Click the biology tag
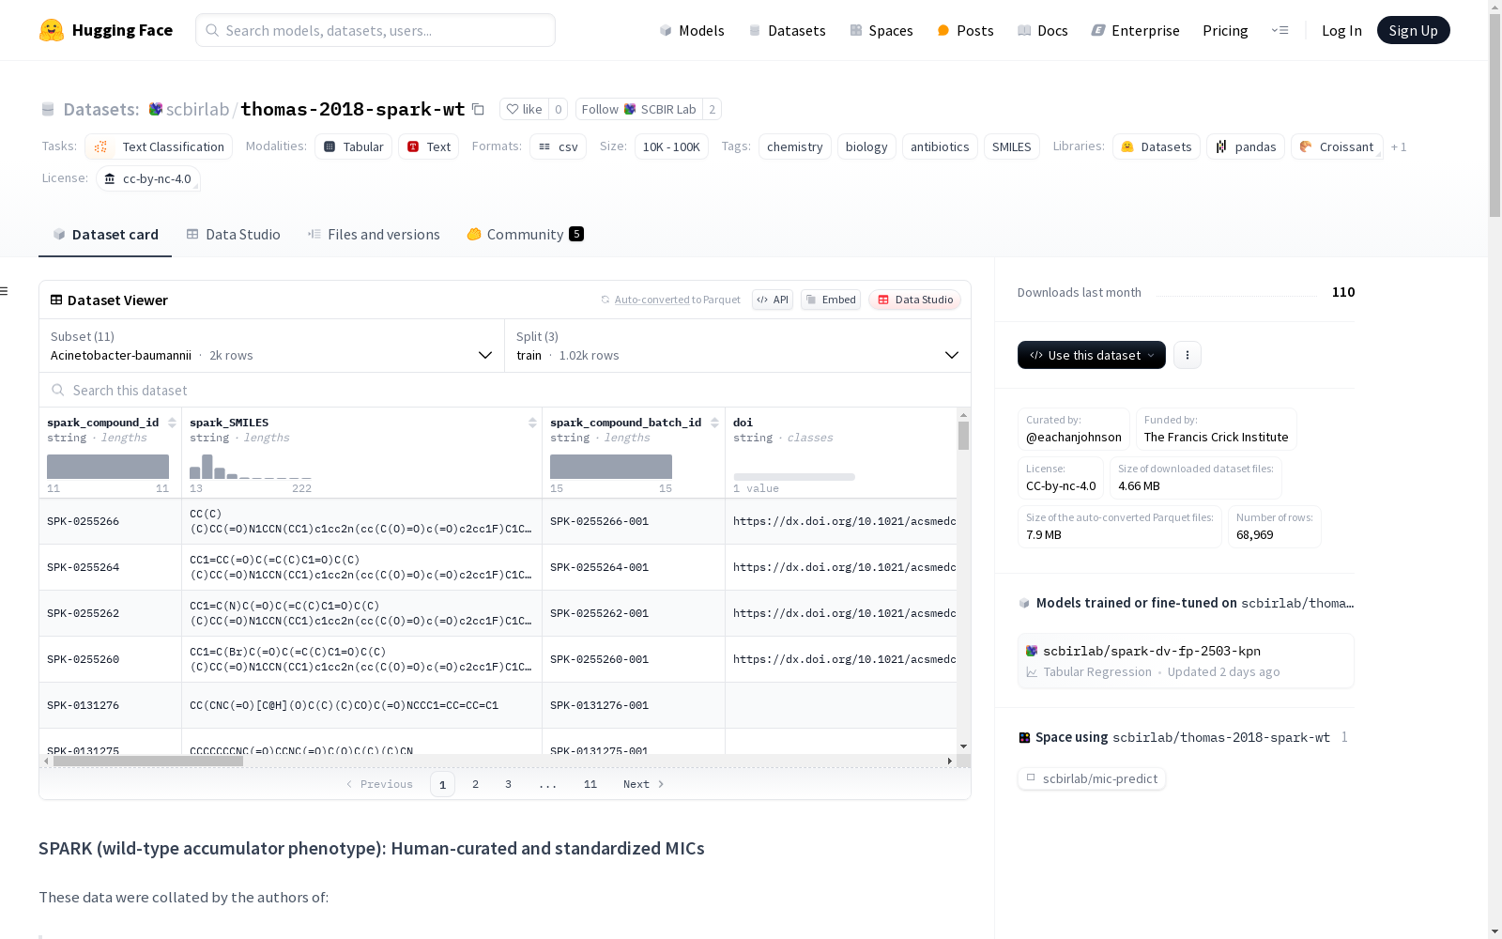 coord(866,146)
